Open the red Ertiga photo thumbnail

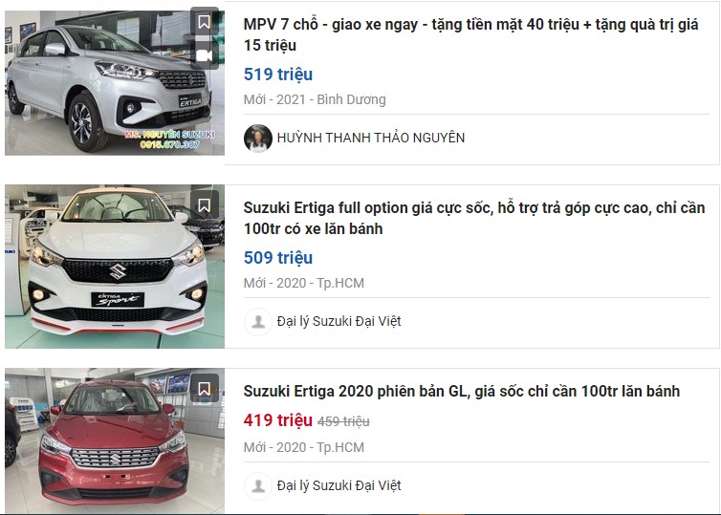115,440
